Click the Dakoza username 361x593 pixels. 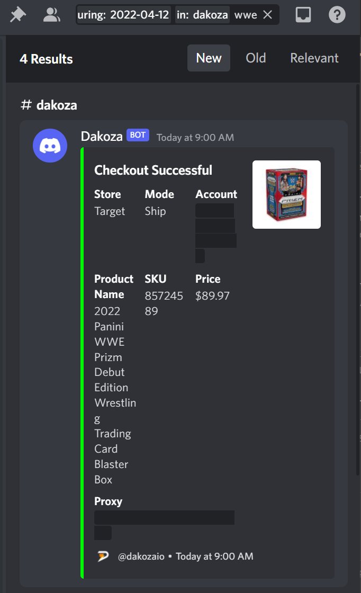(102, 136)
